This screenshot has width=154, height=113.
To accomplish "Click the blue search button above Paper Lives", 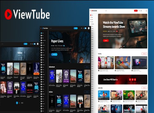I will pyautogui.click(x=75, y=28).
